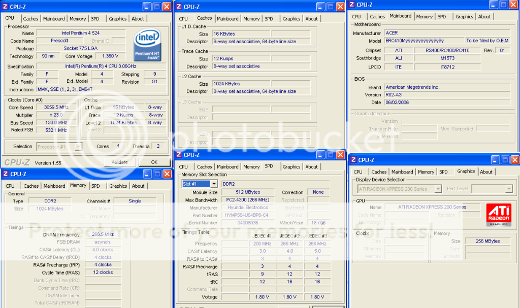Click the OK button in CPU window

pyautogui.click(x=154, y=162)
